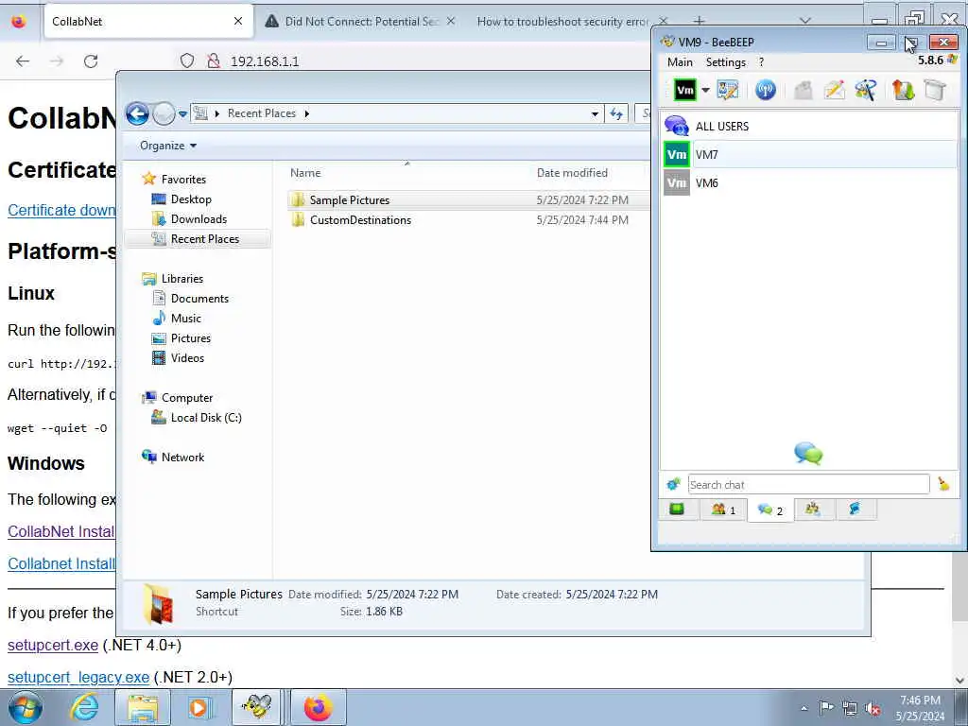Select ALL USERS chat entry

tap(809, 126)
